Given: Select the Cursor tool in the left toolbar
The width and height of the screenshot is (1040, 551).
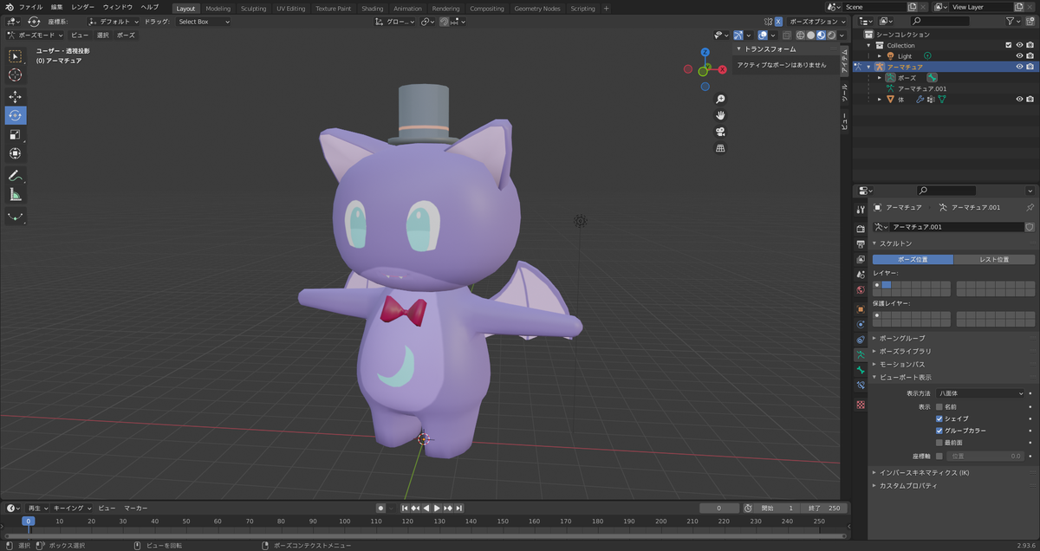Looking at the screenshot, I should tap(16, 75).
